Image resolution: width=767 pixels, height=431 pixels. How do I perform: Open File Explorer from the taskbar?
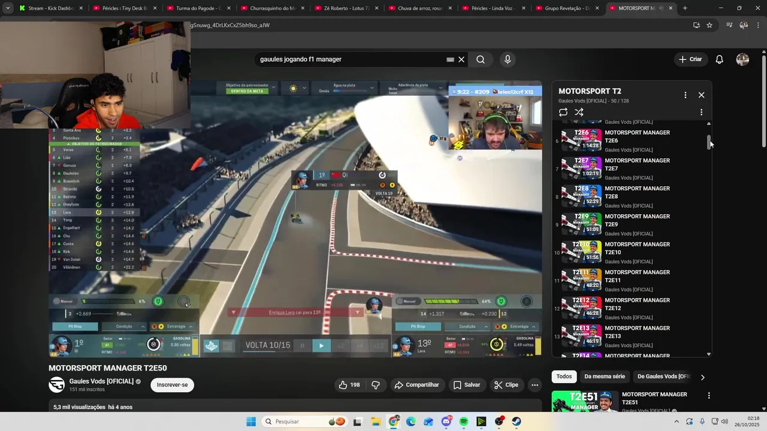pyautogui.click(x=375, y=421)
